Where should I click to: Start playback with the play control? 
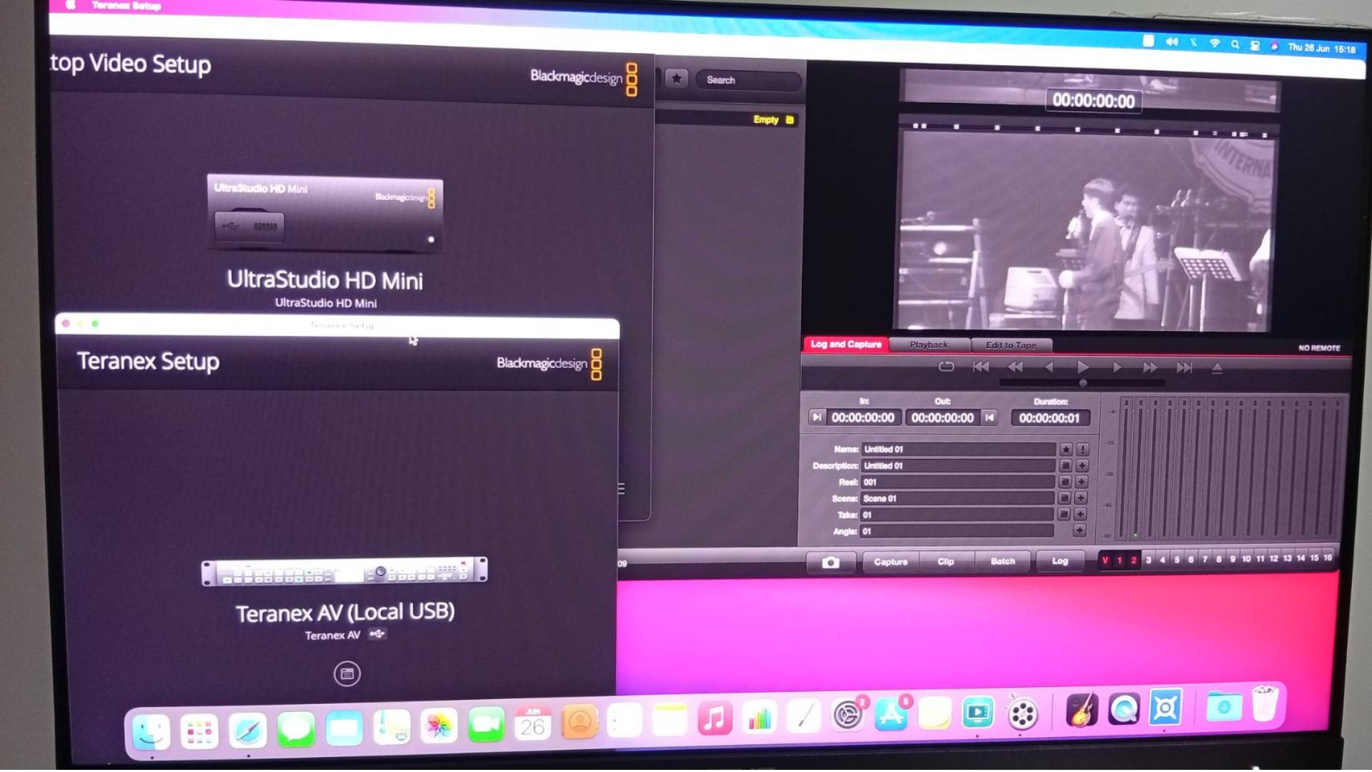(1083, 367)
